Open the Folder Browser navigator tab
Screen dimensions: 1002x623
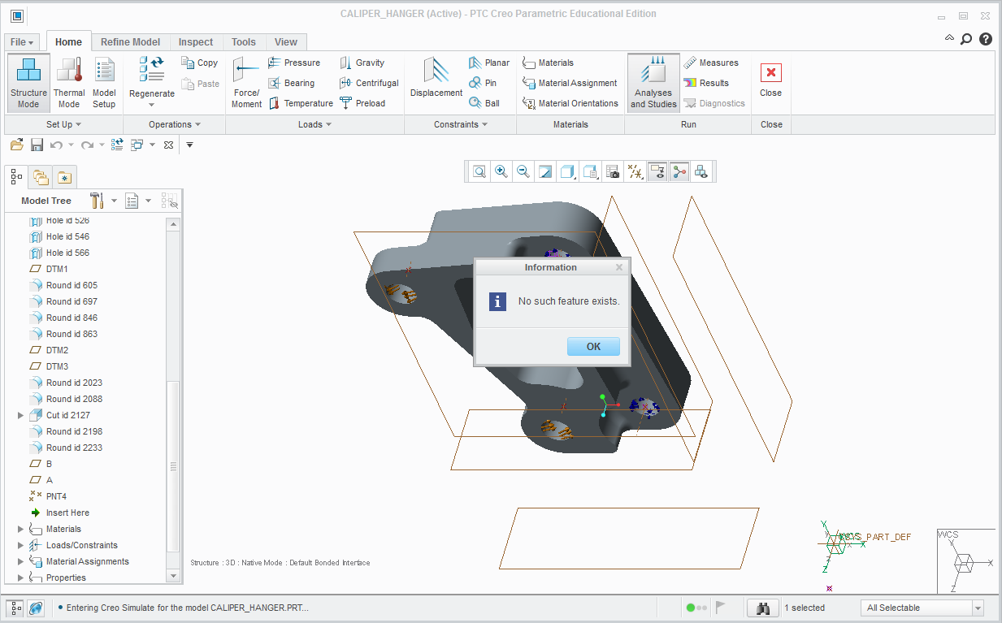tap(40, 176)
